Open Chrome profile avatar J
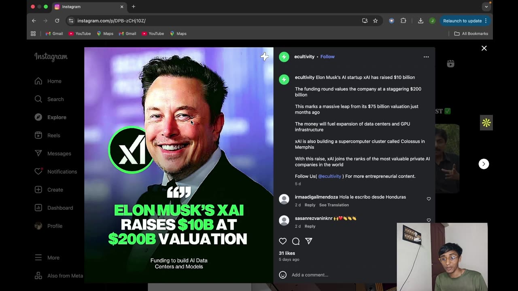This screenshot has height=291, width=518. (432, 21)
